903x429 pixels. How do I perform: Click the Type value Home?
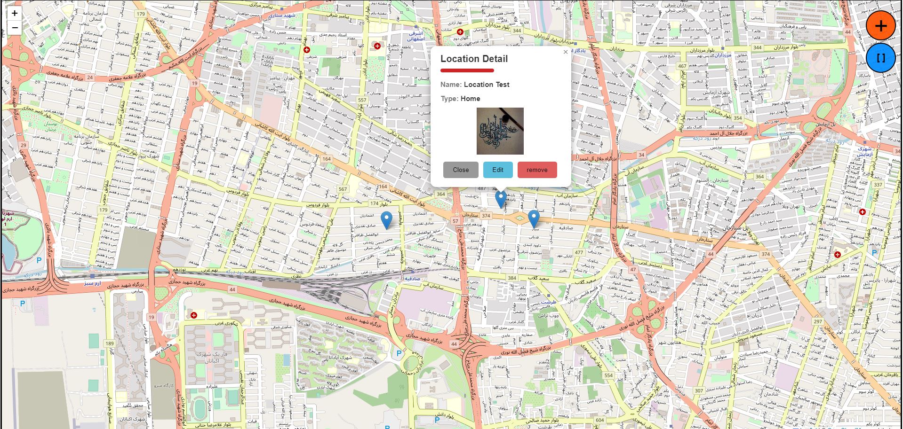(x=470, y=99)
